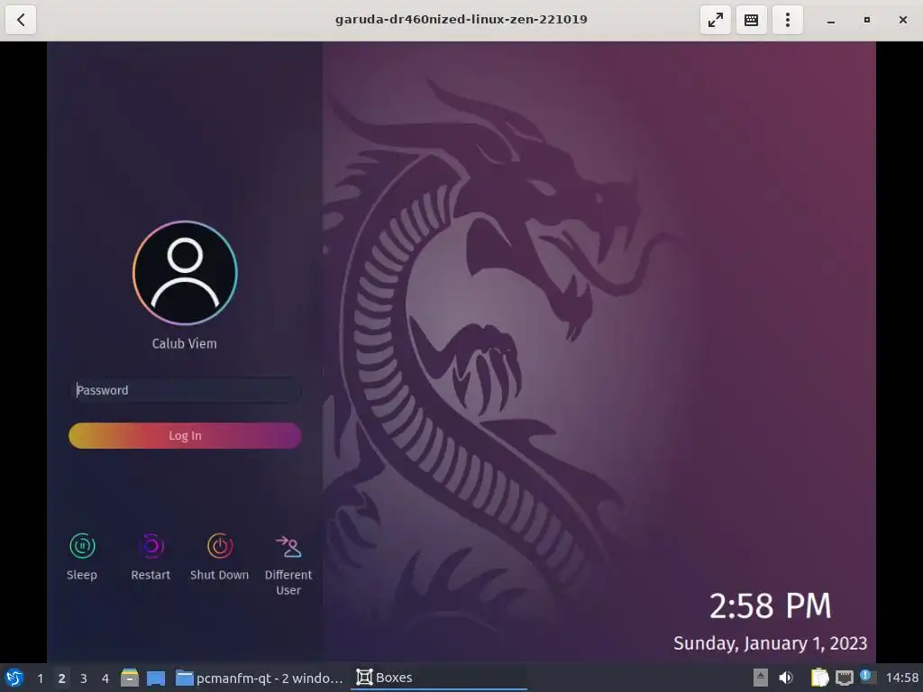The width and height of the screenshot is (923, 692).
Task: Click the user avatar picture
Action: [185, 273]
